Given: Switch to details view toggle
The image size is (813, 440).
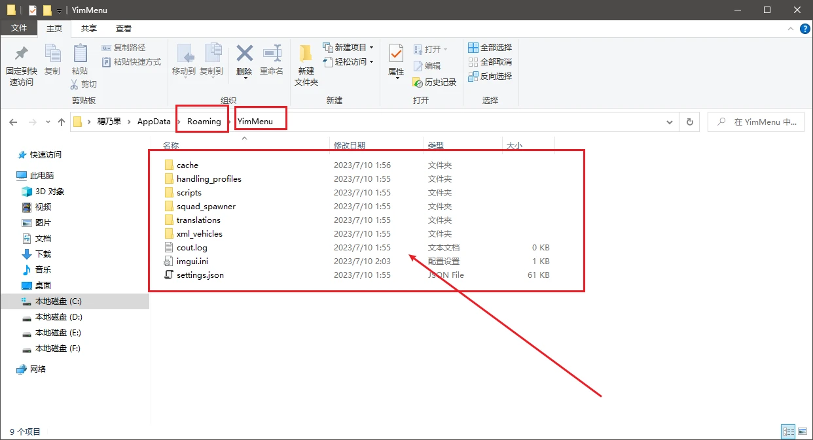Looking at the screenshot, I should 788,432.
